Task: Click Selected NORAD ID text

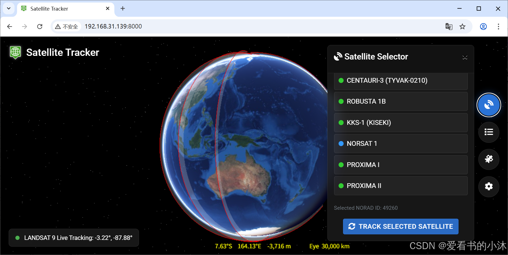Action: [x=366, y=208]
